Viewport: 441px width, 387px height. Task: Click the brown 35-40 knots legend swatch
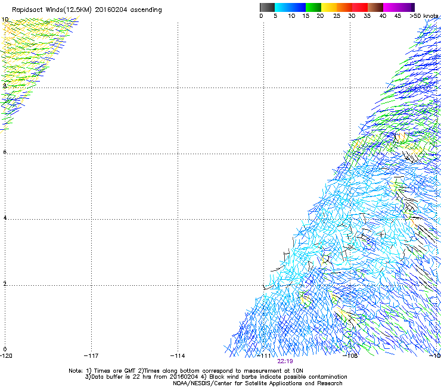click(375, 7)
